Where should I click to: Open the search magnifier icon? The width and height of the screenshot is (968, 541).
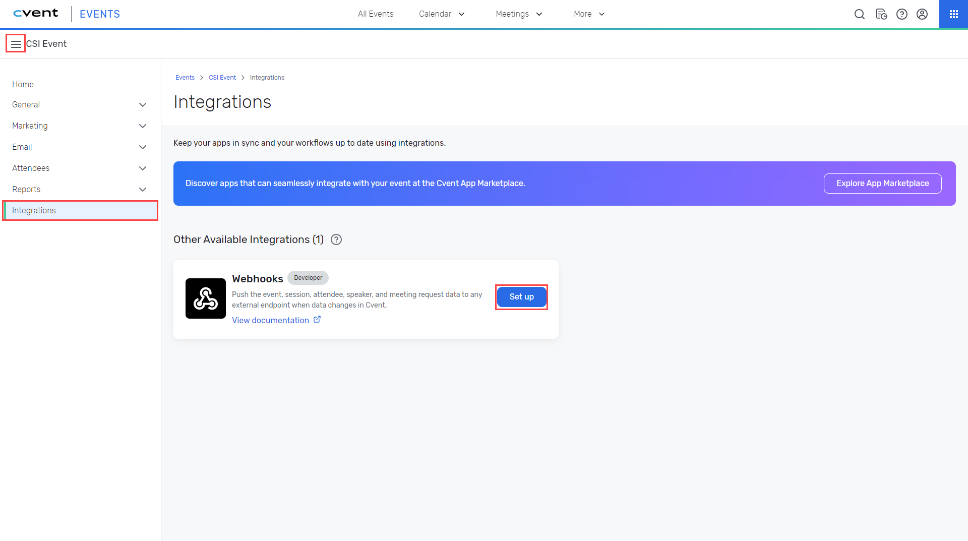[x=860, y=14]
